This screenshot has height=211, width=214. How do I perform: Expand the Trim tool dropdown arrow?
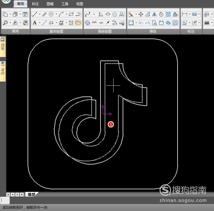pos(136,23)
